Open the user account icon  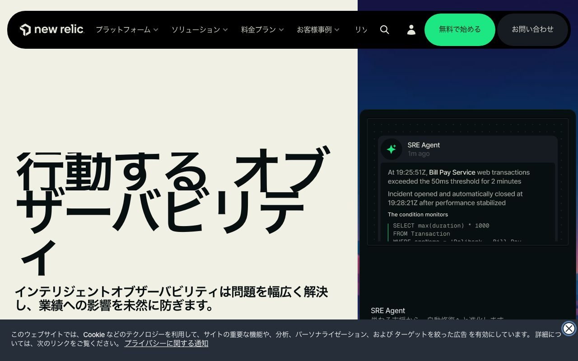[x=411, y=29]
